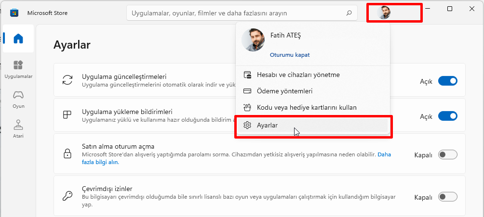Screen dimensions: 484x217
Task: Click Açık label of Uygulama güncelleştirmeleri
Action: click(426, 81)
